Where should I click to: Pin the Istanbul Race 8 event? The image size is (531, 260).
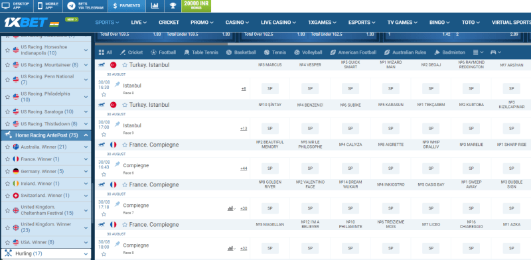tap(117, 84)
